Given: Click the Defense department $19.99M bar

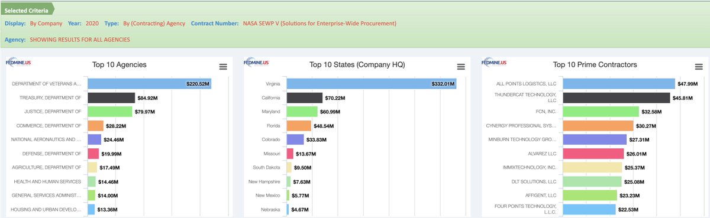Looking at the screenshot, I should (93, 154).
